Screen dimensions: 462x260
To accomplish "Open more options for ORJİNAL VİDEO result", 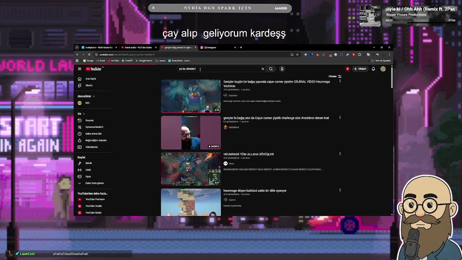I will click(340, 81).
